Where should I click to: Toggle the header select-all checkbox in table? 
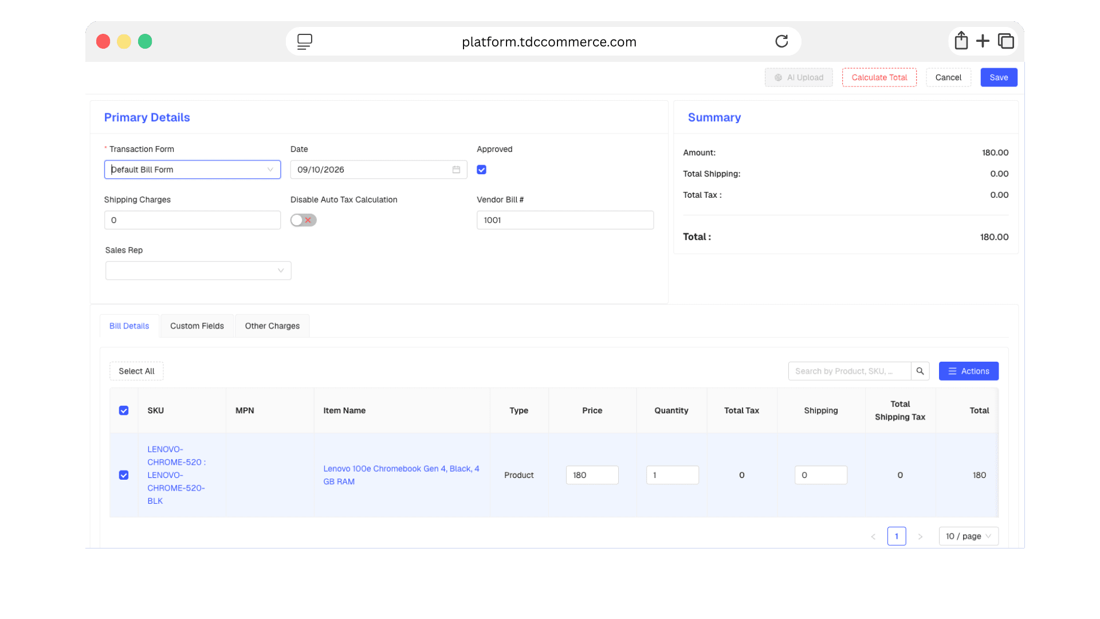(x=124, y=410)
